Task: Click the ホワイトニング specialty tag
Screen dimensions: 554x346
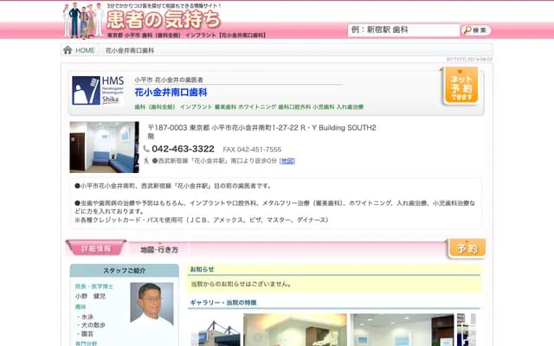Action: (x=257, y=107)
